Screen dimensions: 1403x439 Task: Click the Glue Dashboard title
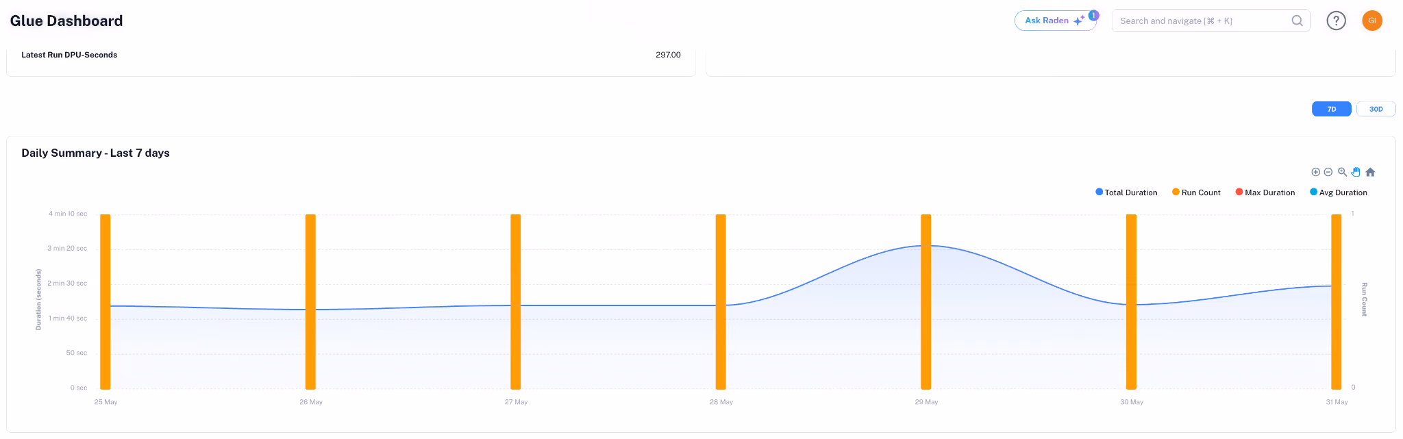[x=66, y=21]
